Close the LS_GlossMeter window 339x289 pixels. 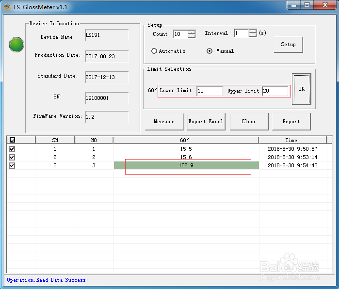(x=325, y=5)
